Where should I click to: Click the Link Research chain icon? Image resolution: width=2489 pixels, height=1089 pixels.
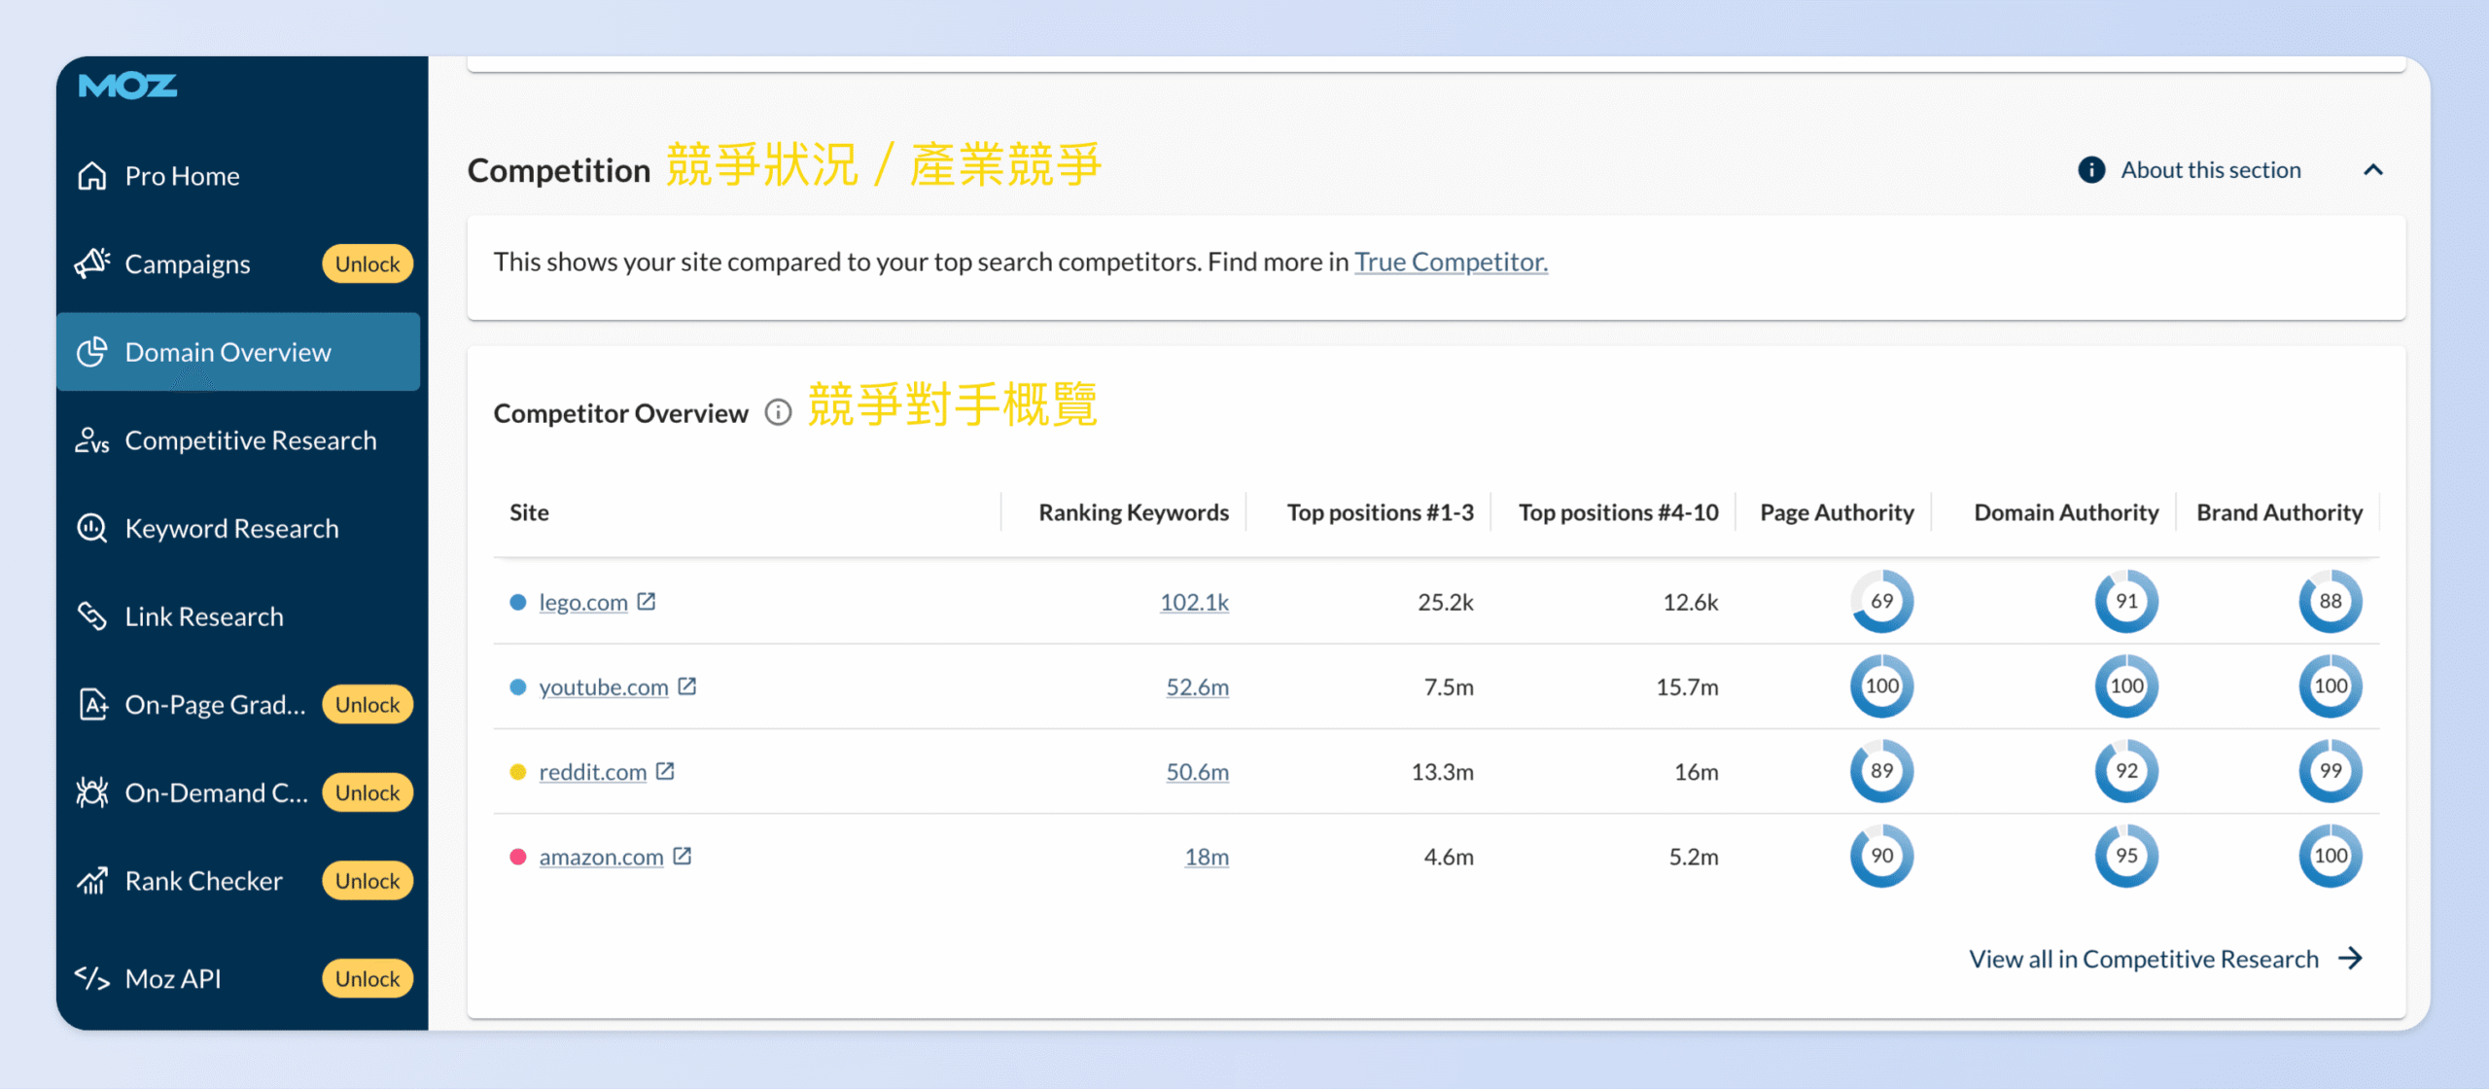click(x=92, y=615)
